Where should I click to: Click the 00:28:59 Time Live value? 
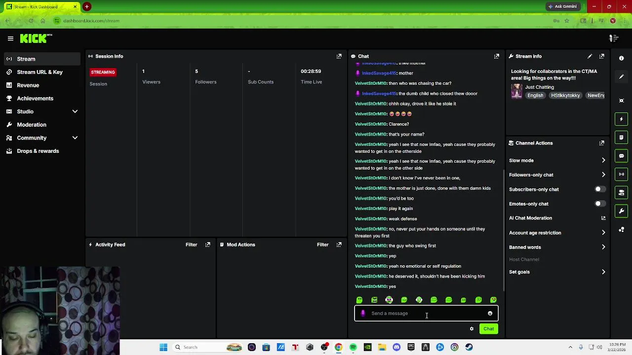pyautogui.click(x=311, y=71)
